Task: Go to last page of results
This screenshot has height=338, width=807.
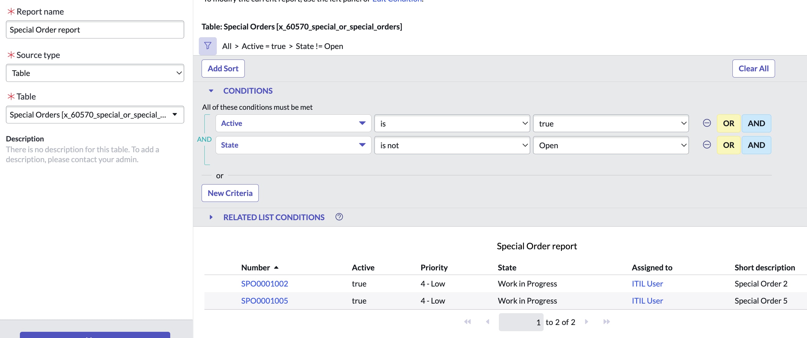Action: (x=606, y=322)
